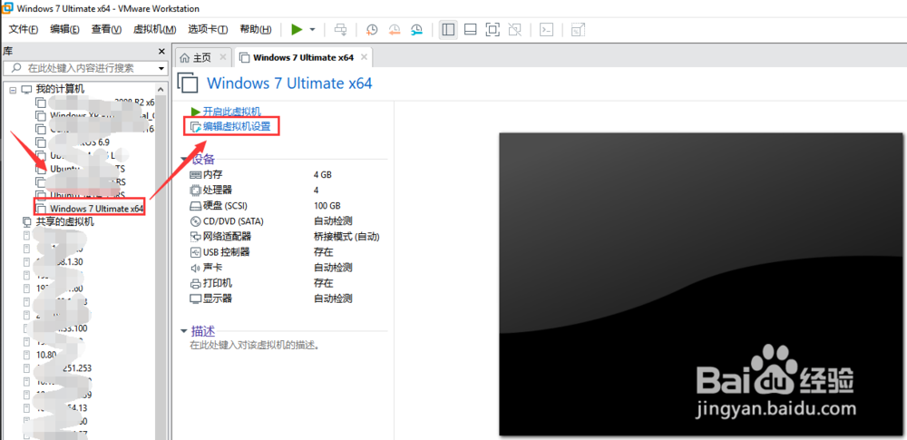Collapse the 描述 section triangle
The width and height of the screenshot is (907, 440).
184,332
